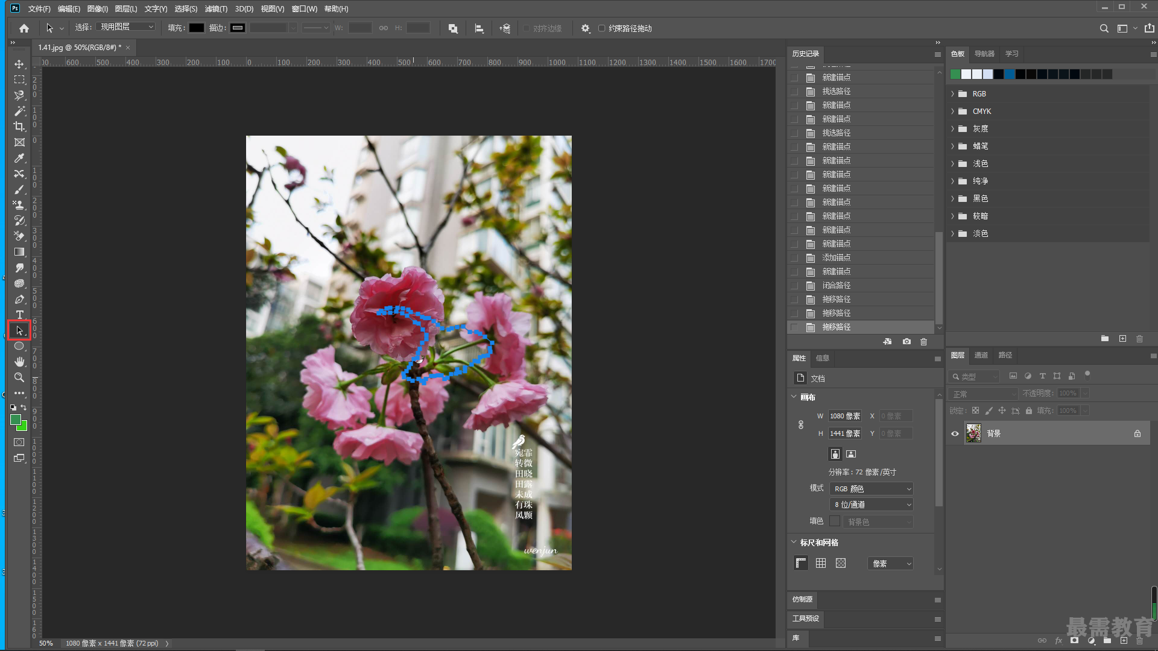Click the foreground color swatch

click(x=16, y=420)
